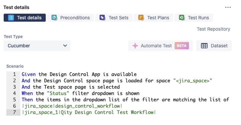The width and height of the screenshot is (241, 125).
Task: Switch to the Test details tab
Action: (25, 18)
